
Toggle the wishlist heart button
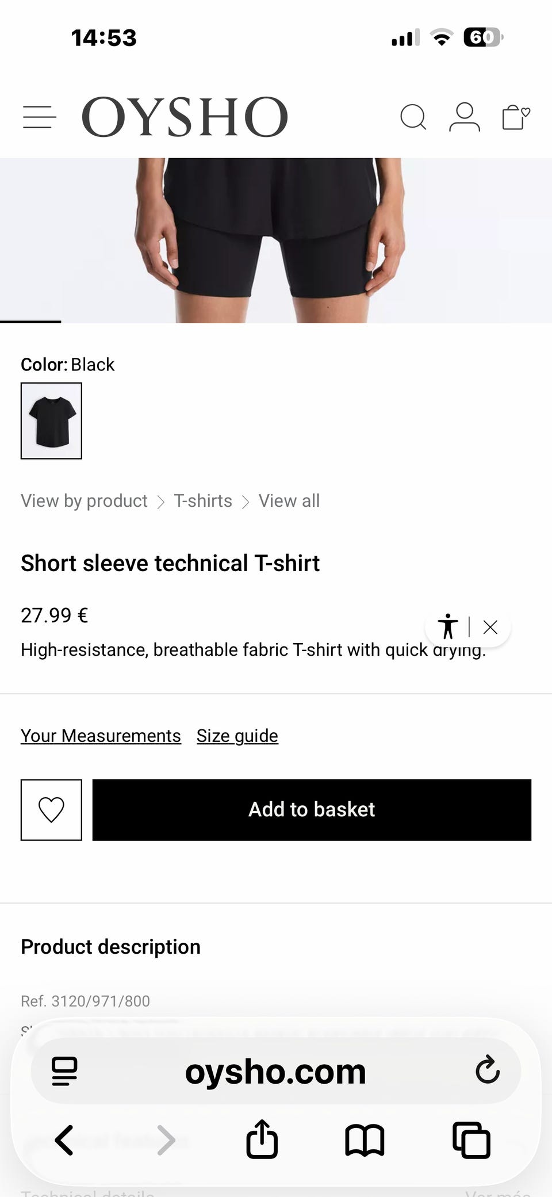pyautogui.click(x=51, y=810)
